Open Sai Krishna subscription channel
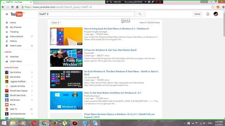Image resolution: width=225 pixels, height=126 pixels. tap(15, 72)
